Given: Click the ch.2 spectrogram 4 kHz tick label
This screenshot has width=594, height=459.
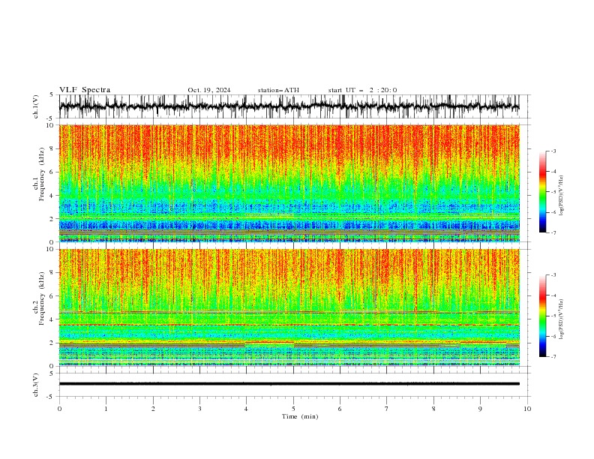Looking at the screenshot, I should (52, 319).
